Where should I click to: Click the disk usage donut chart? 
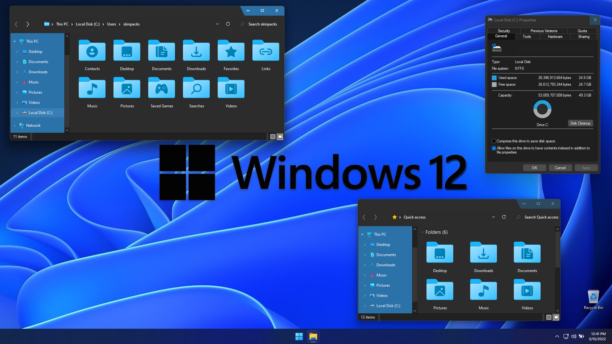point(542,109)
